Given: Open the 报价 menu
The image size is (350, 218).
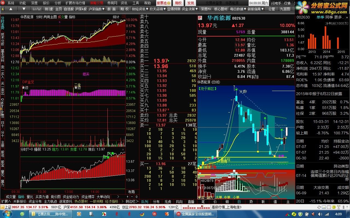Looking at the screenshot, I should (x=46, y=3).
